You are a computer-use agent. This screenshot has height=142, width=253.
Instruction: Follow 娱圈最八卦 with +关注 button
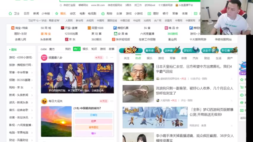pos(99,57)
